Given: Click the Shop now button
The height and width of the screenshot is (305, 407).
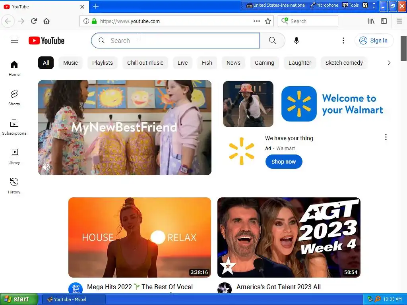Looking at the screenshot, I should point(284,162).
